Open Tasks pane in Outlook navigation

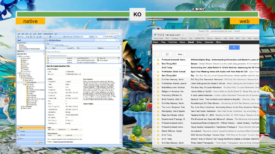point(31,139)
